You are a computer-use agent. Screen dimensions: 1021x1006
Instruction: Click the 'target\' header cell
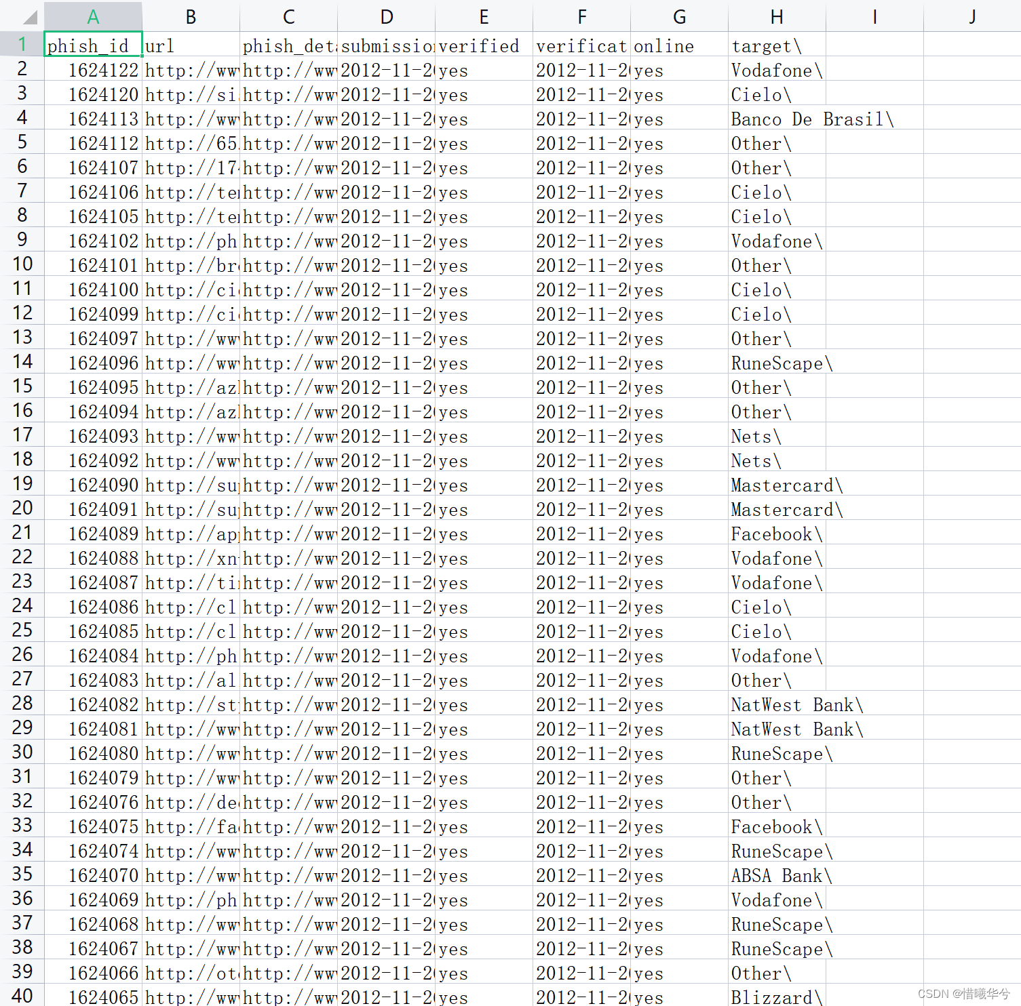click(x=777, y=44)
